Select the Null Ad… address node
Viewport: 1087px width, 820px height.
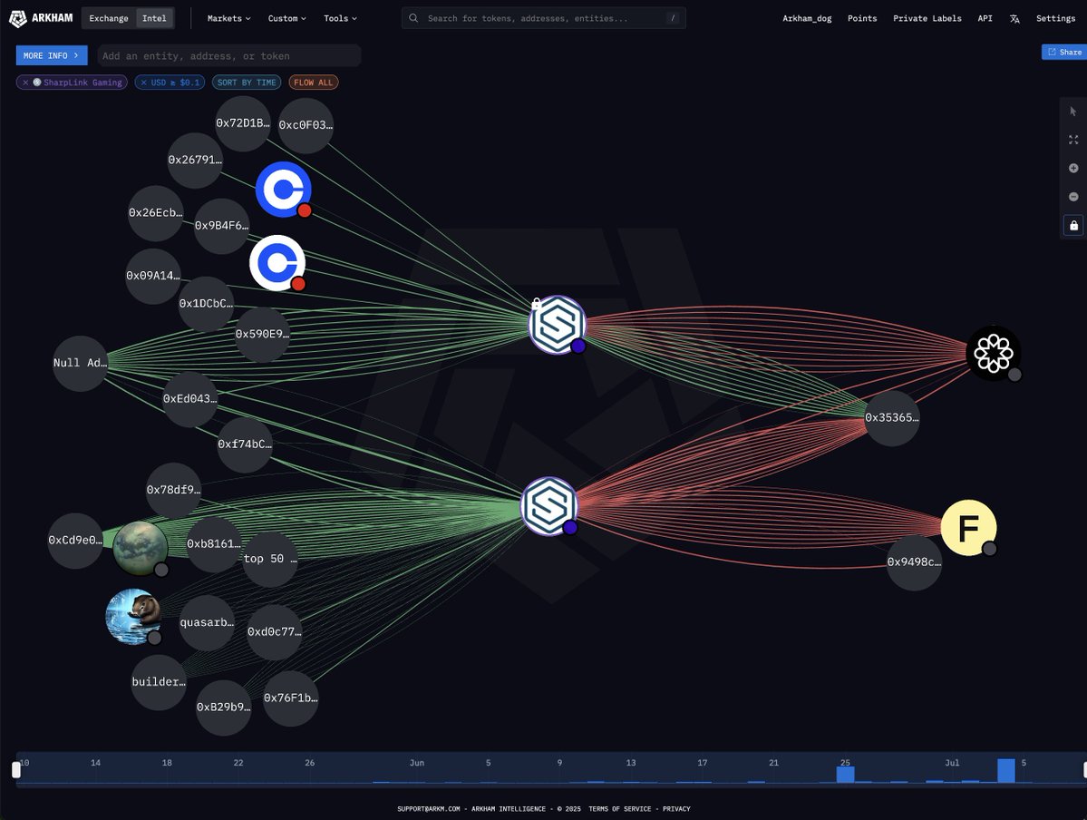tap(81, 363)
